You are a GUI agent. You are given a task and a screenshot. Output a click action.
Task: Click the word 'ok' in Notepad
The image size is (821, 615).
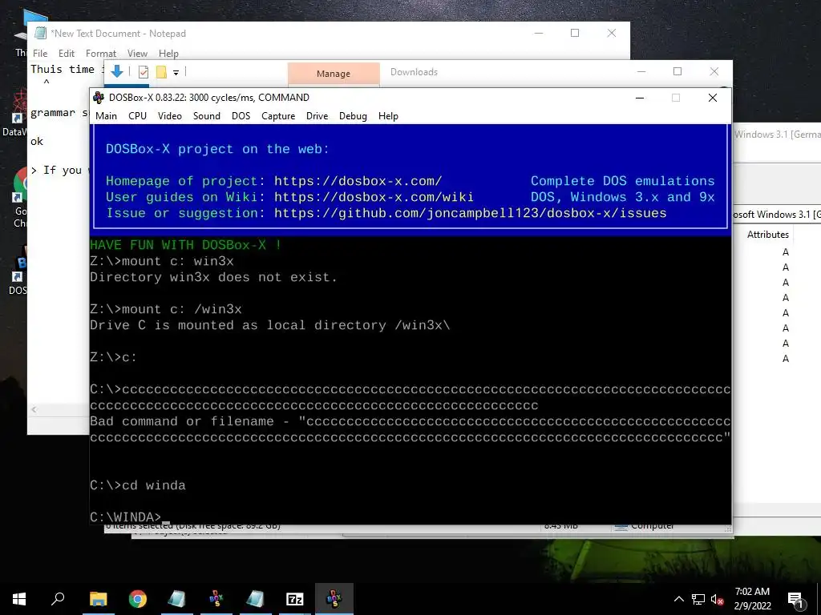[x=37, y=141]
